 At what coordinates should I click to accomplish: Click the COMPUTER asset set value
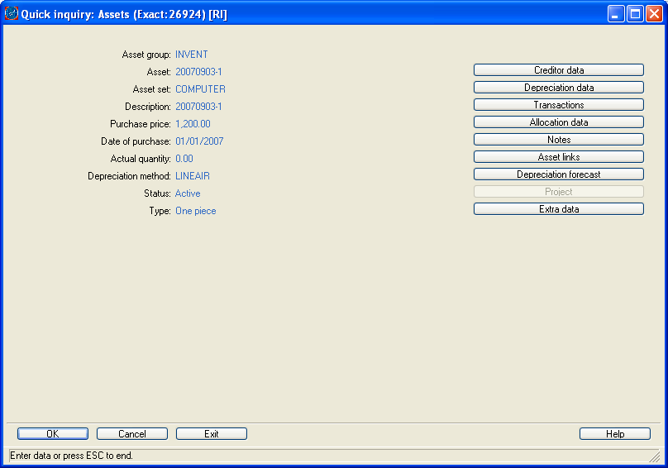200,89
